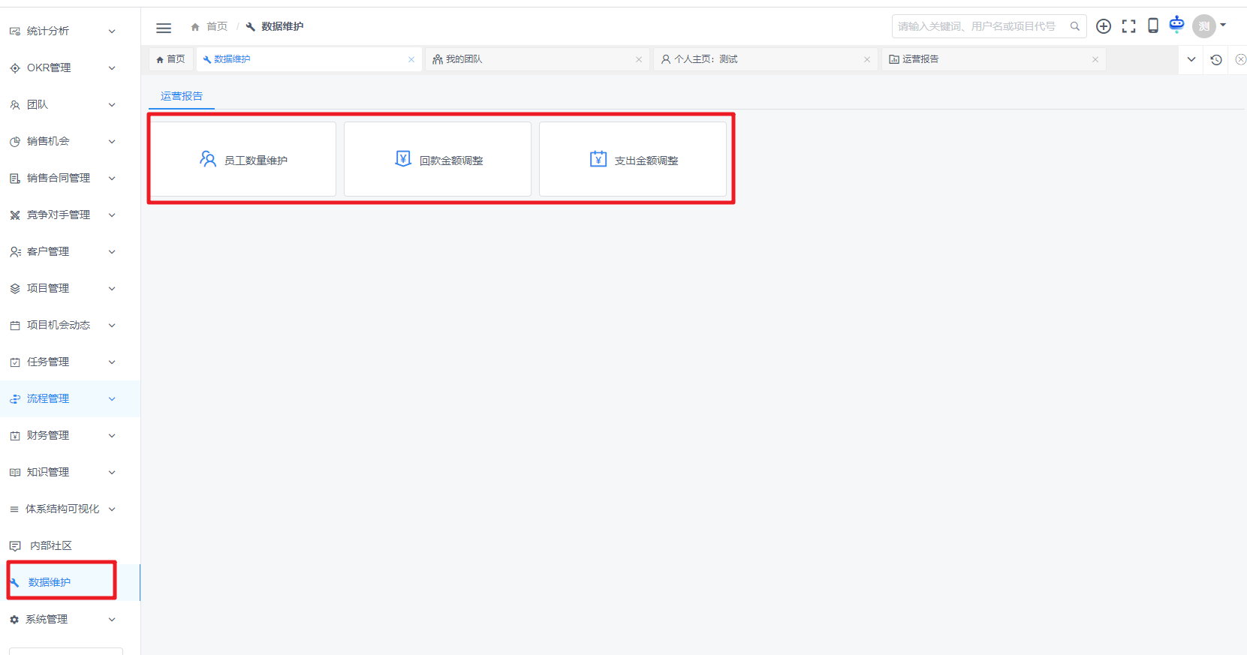Expand the 团队 menu chevron
The height and width of the screenshot is (655, 1247).
click(x=112, y=105)
